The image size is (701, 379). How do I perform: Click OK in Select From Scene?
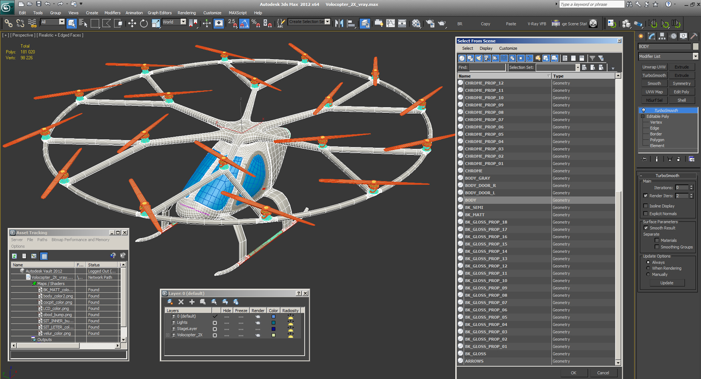(573, 373)
